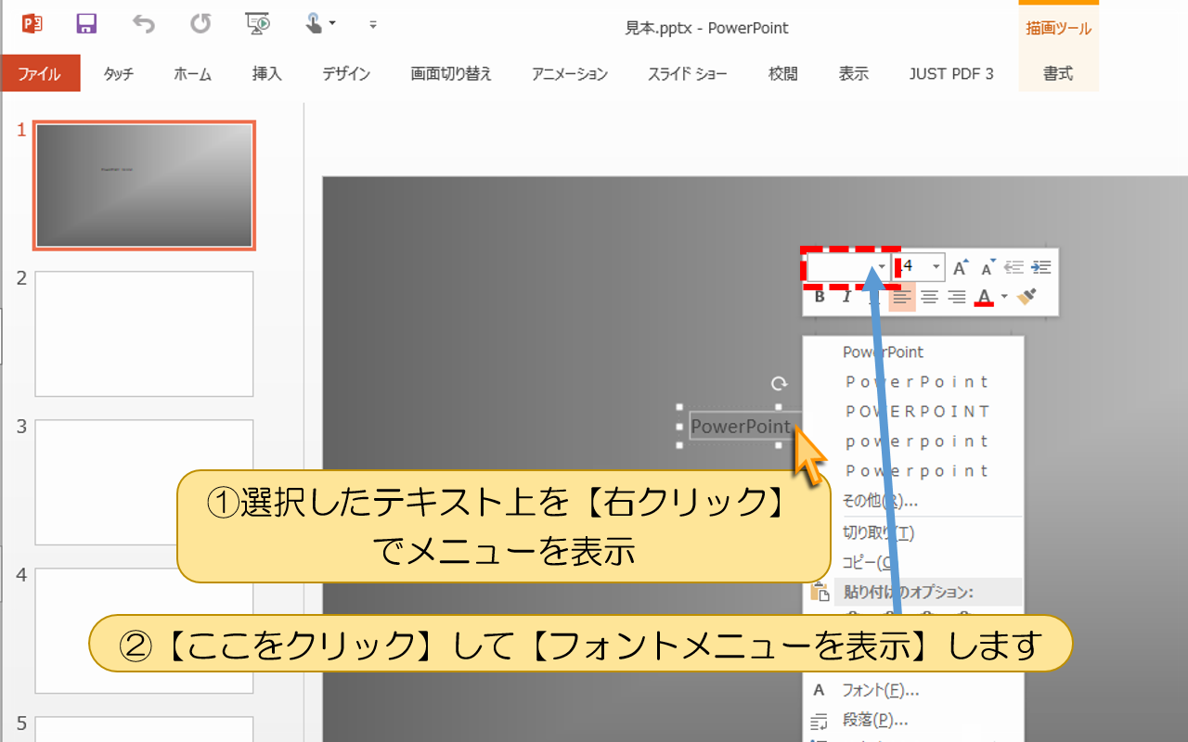Click the Redo/Repeat icon

click(x=200, y=24)
